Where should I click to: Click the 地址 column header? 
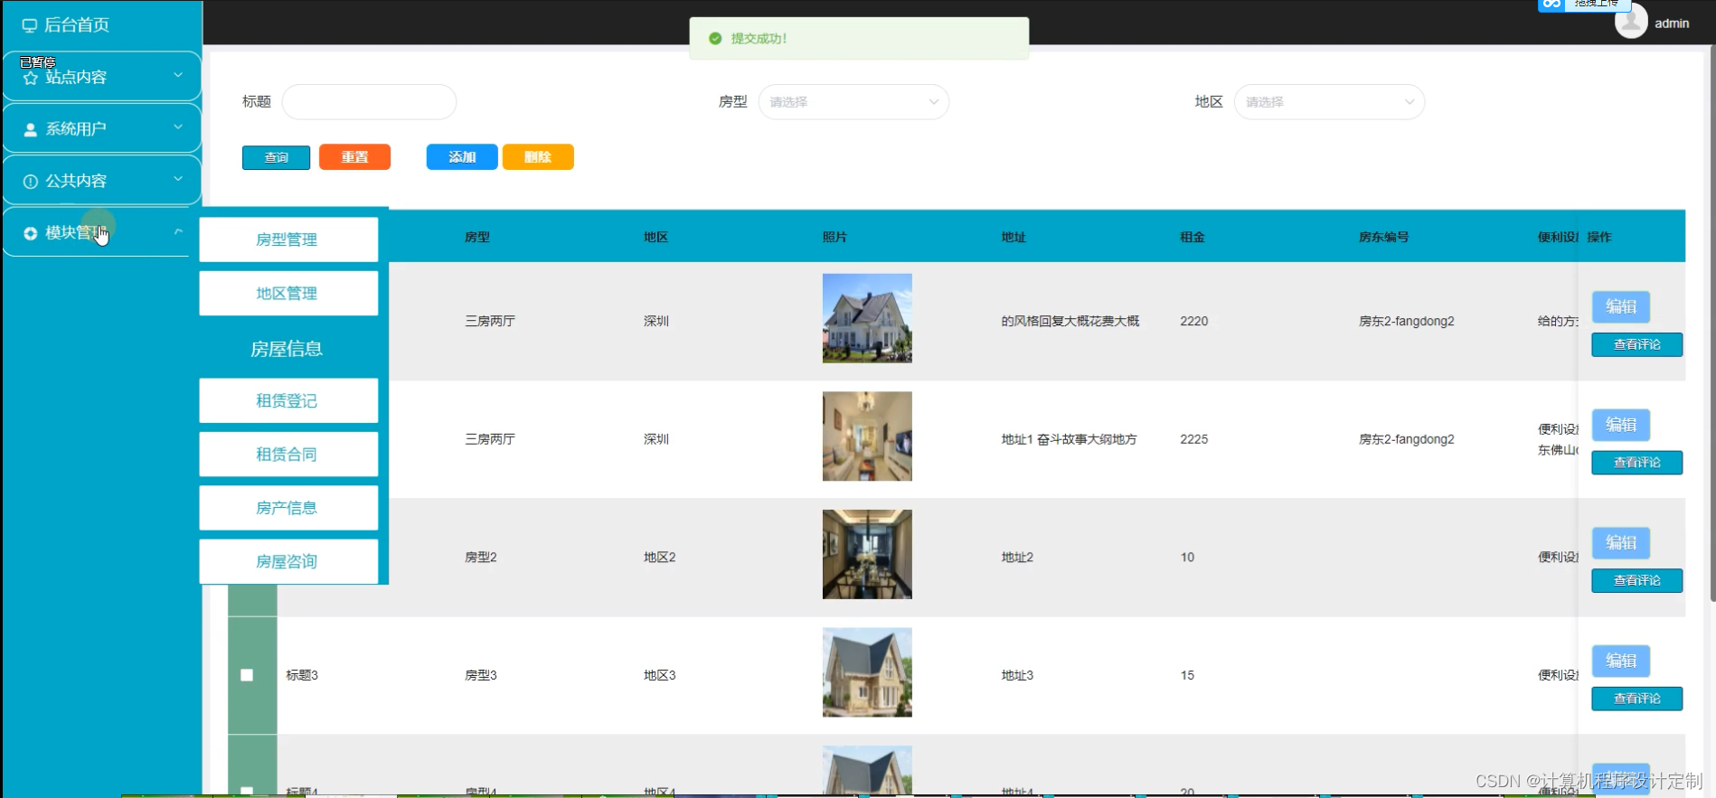pyautogui.click(x=1014, y=238)
